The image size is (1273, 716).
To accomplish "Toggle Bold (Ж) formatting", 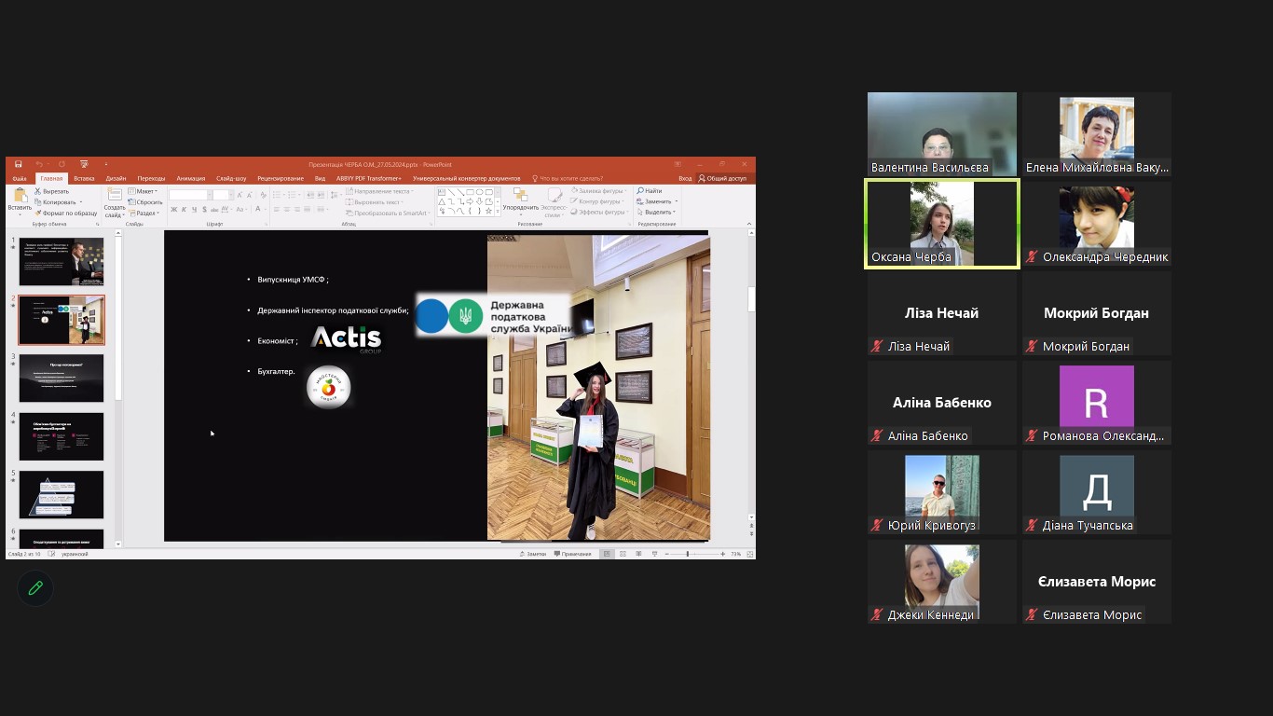I will (x=173, y=209).
